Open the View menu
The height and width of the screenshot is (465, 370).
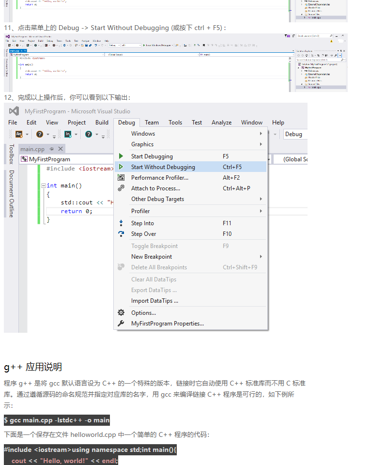52,123
